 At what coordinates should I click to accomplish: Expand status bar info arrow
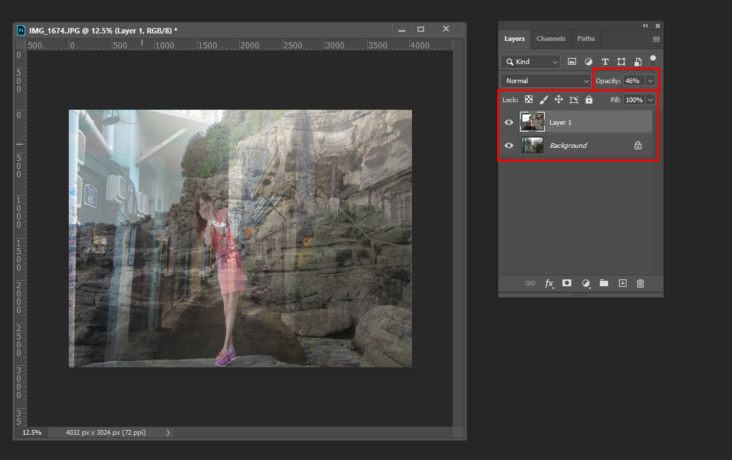[168, 433]
